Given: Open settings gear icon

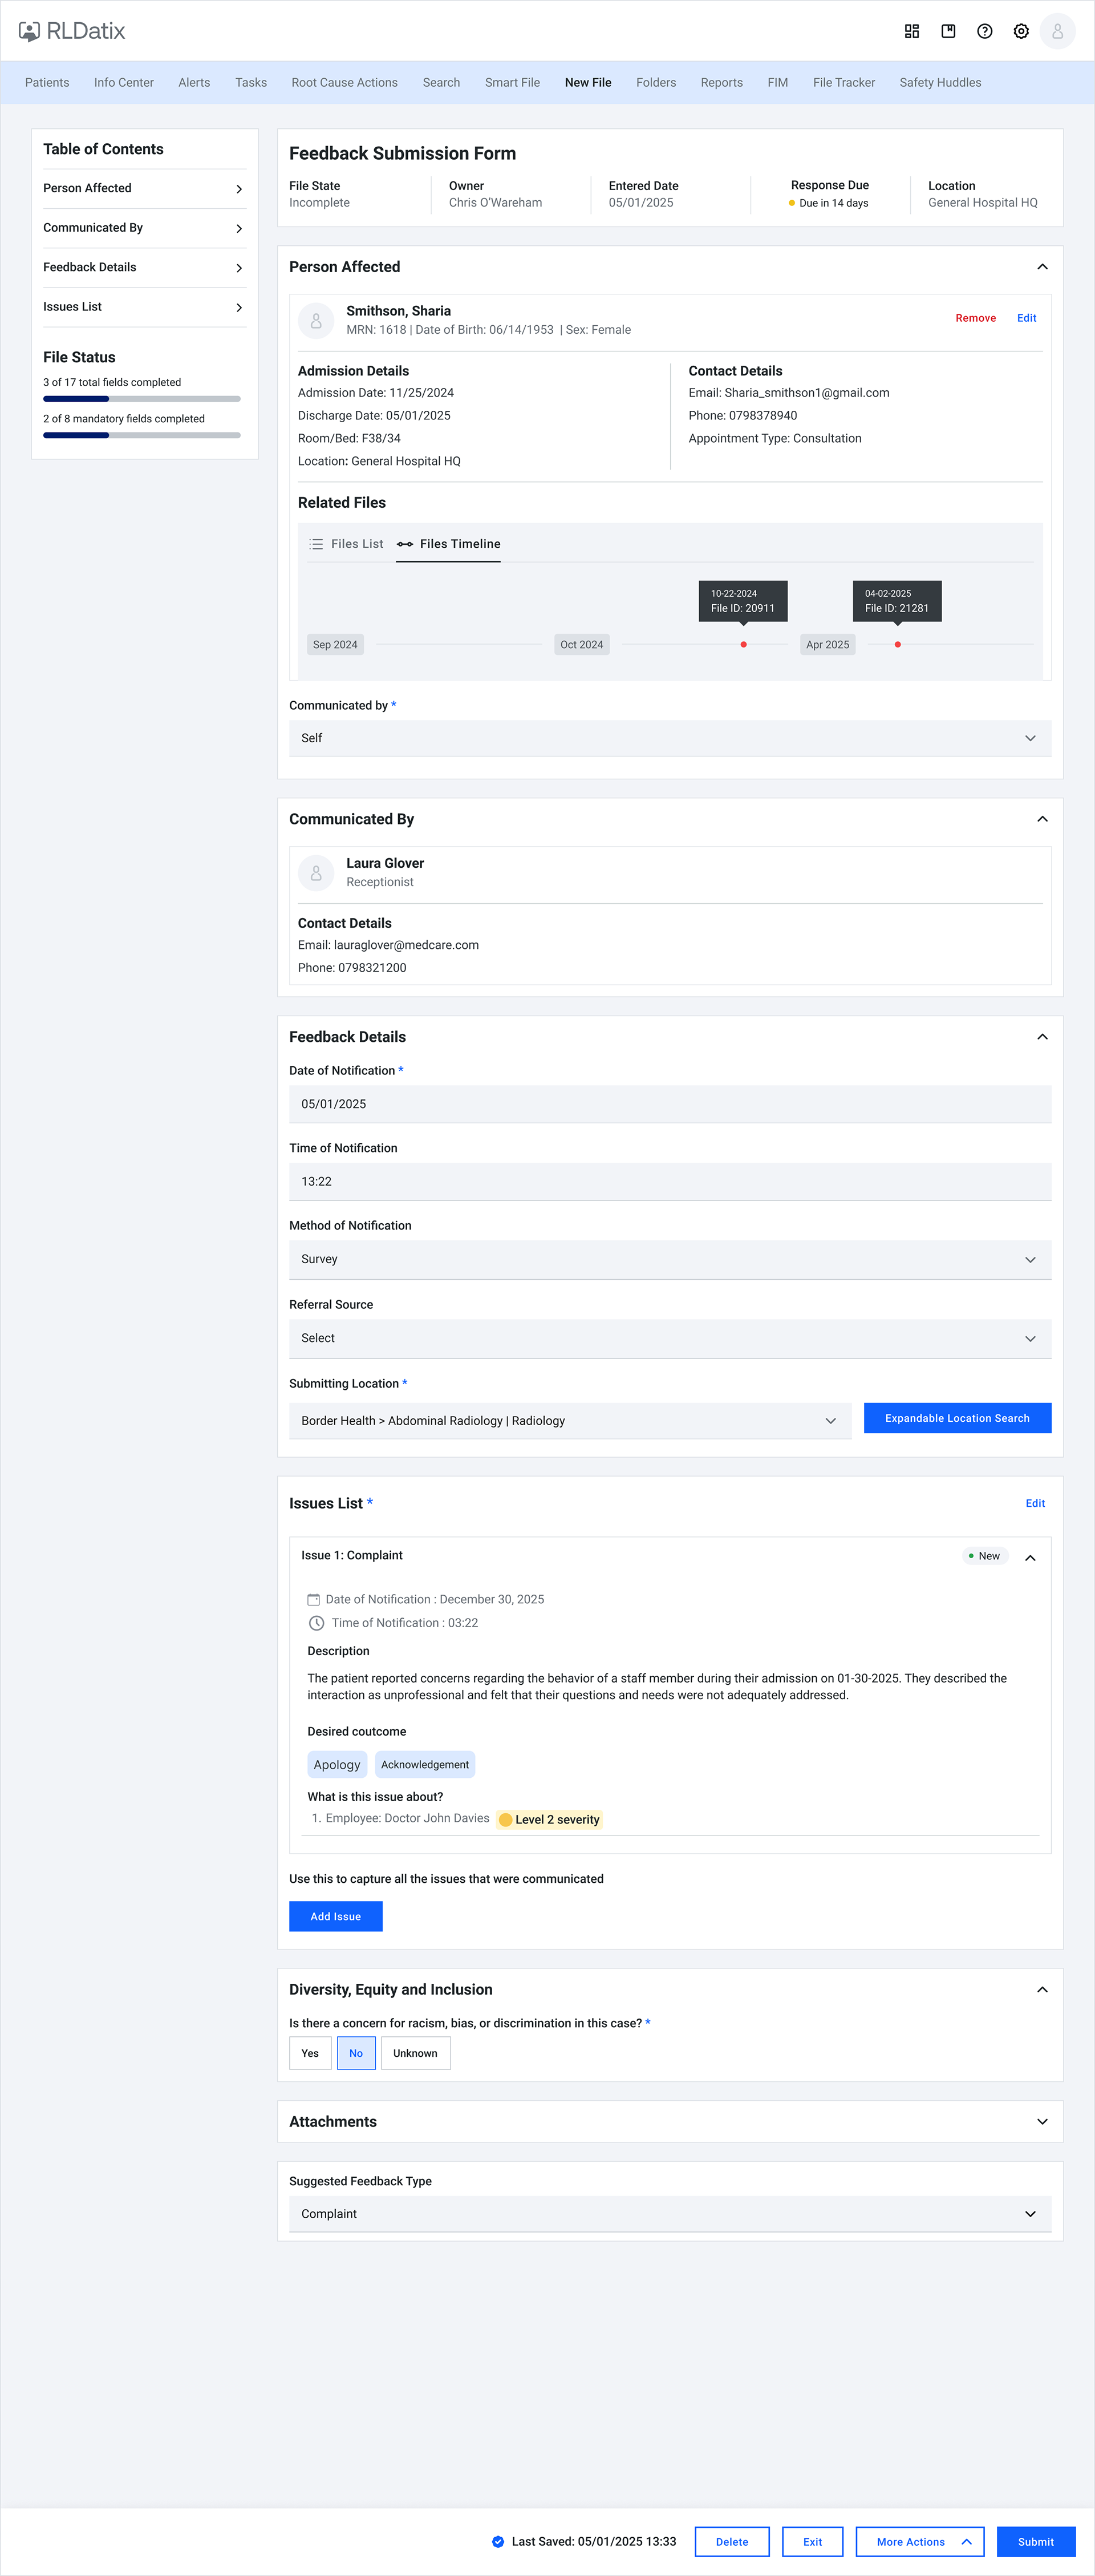Looking at the screenshot, I should pos(1021,31).
